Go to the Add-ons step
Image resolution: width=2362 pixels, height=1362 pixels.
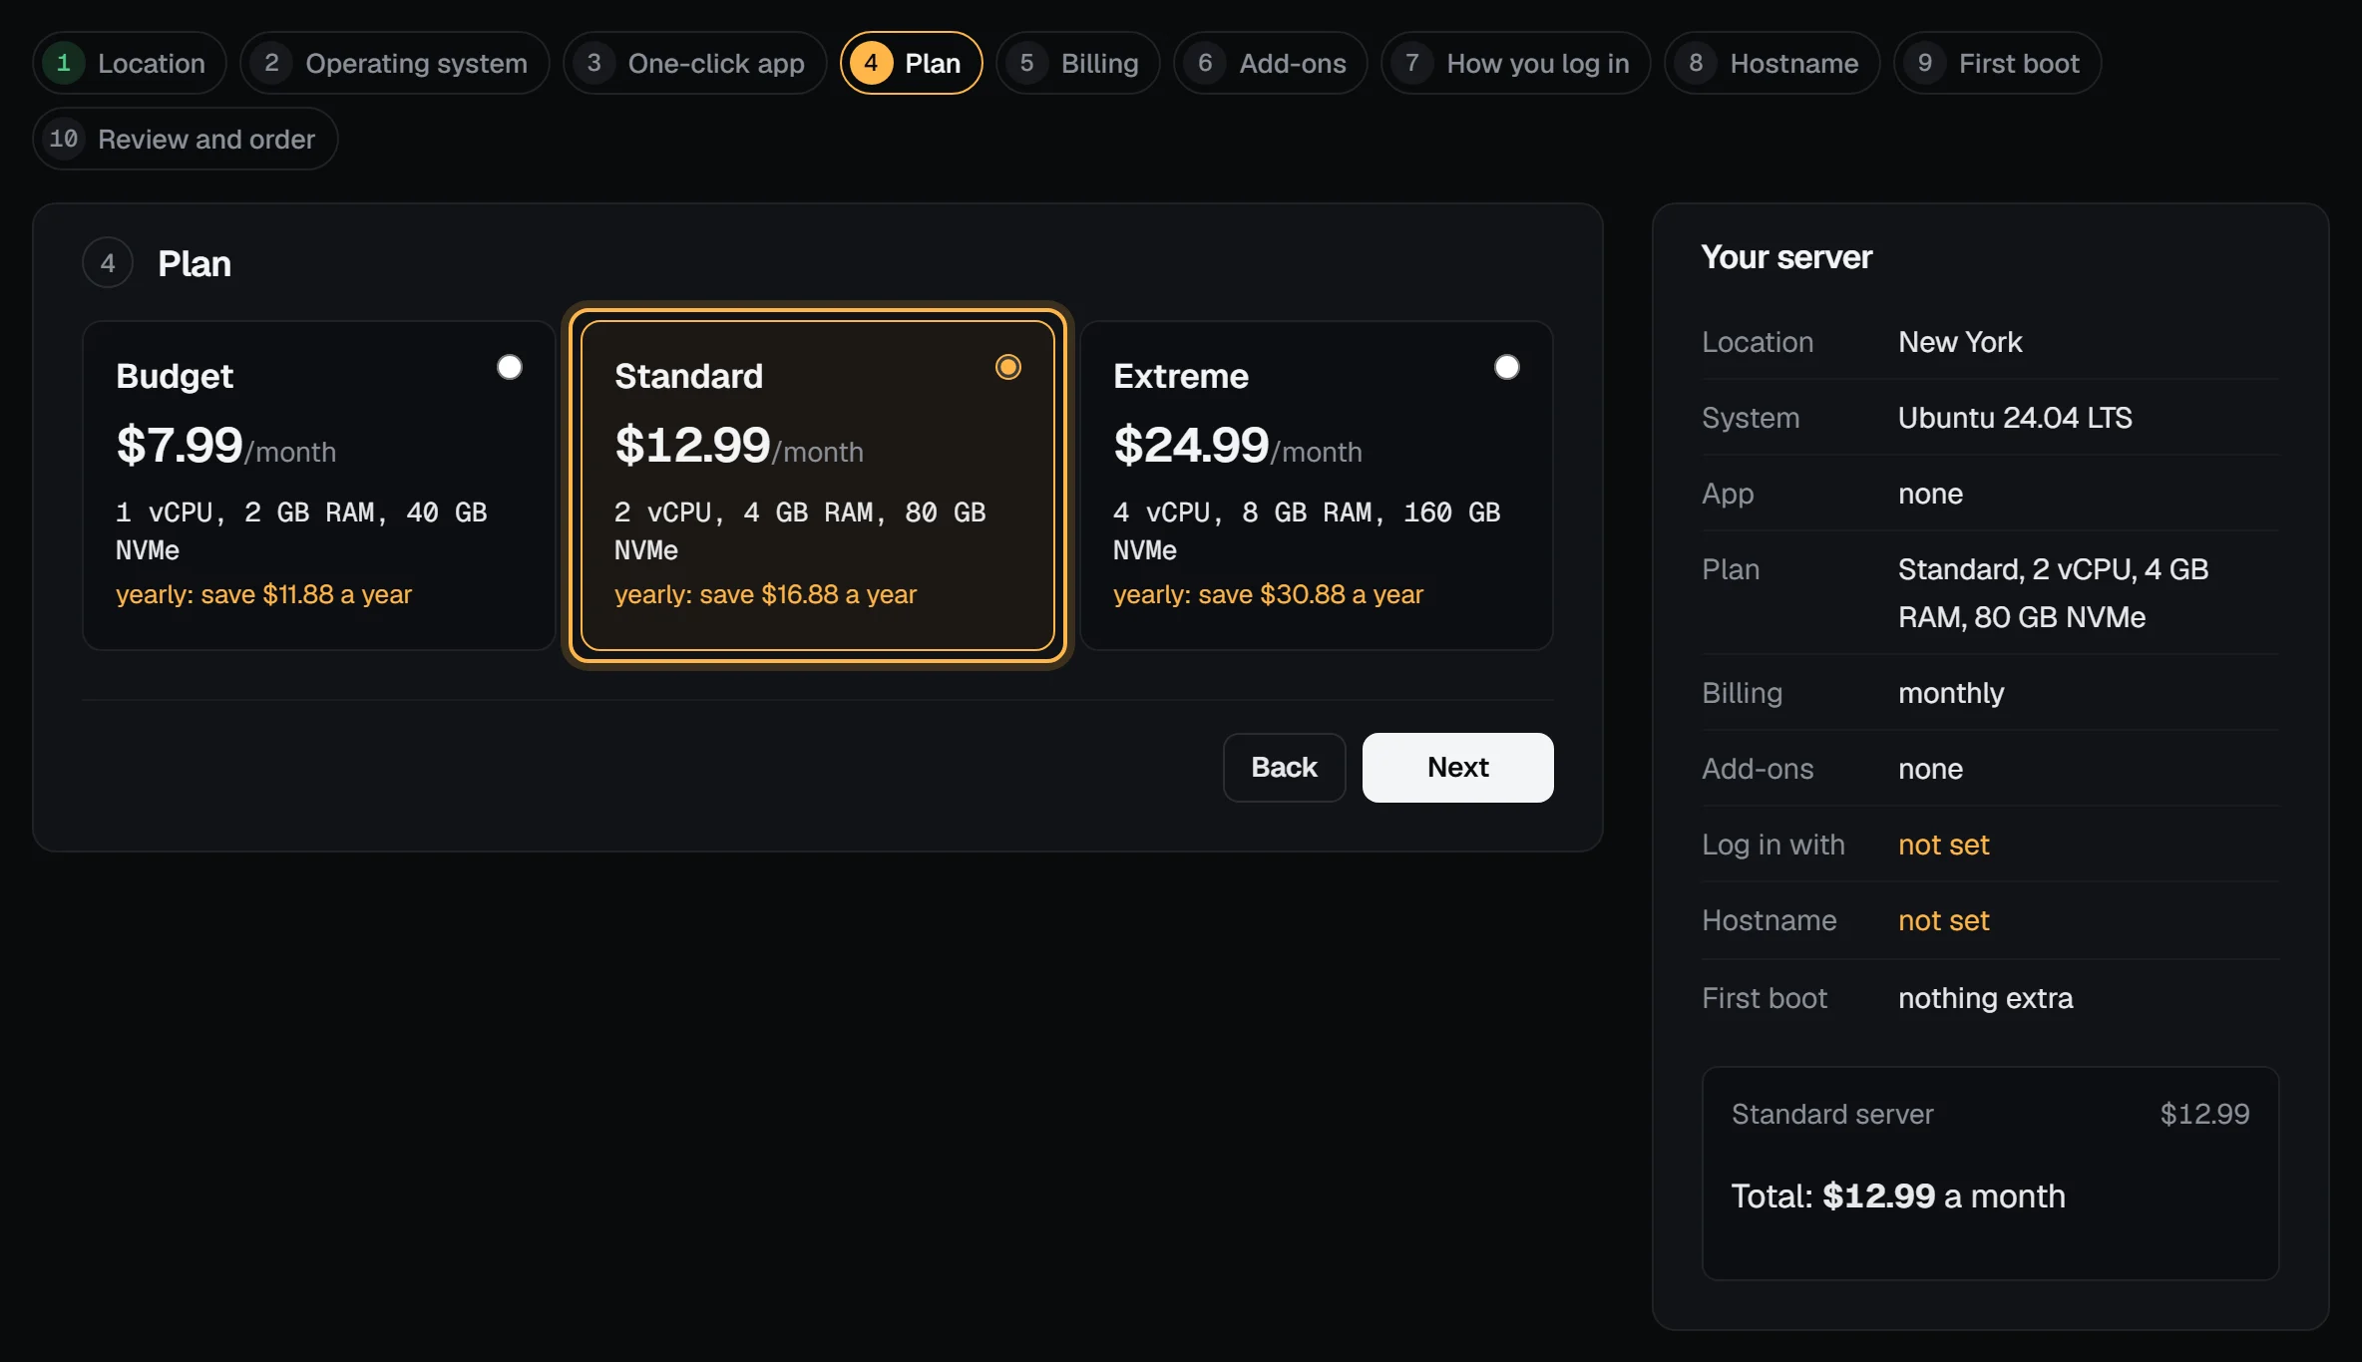click(1271, 63)
